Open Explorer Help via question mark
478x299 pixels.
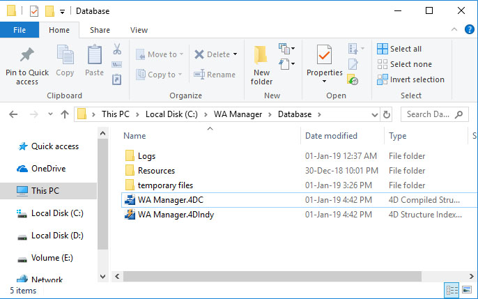point(469,29)
